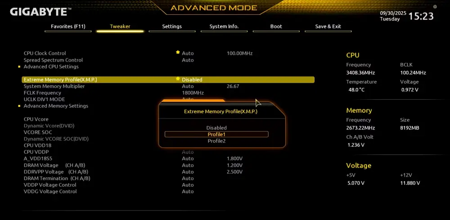Expand Advanced Memory Settings submenu

56,106
